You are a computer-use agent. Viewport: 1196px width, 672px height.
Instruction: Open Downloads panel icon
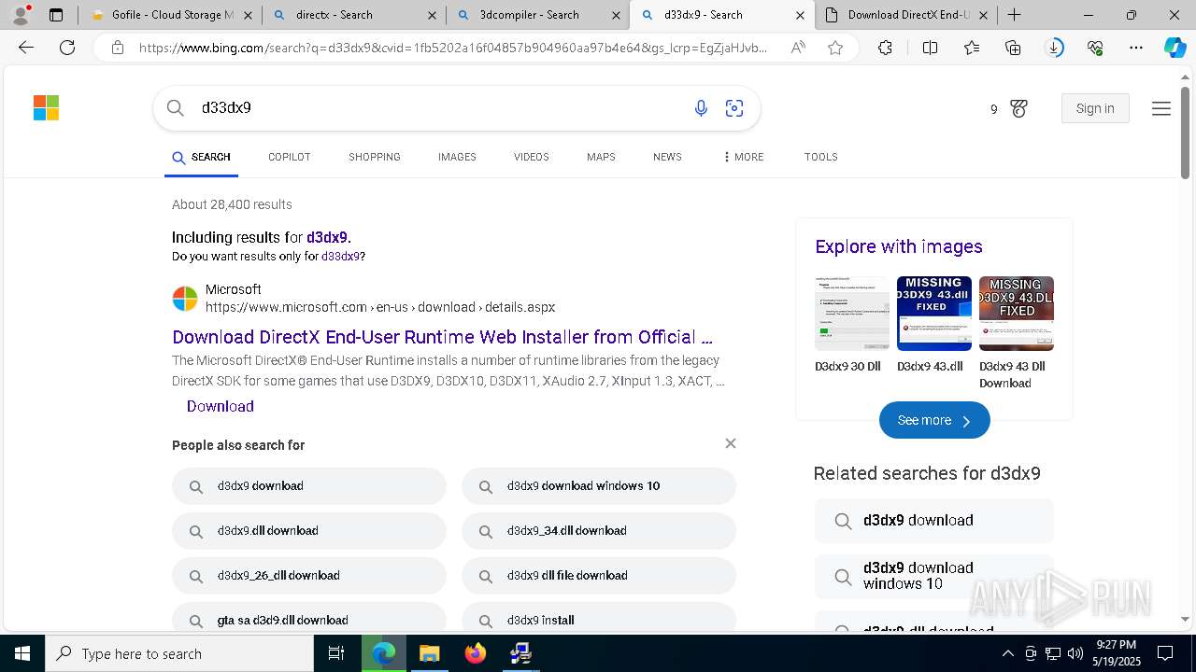pos(1054,48)
